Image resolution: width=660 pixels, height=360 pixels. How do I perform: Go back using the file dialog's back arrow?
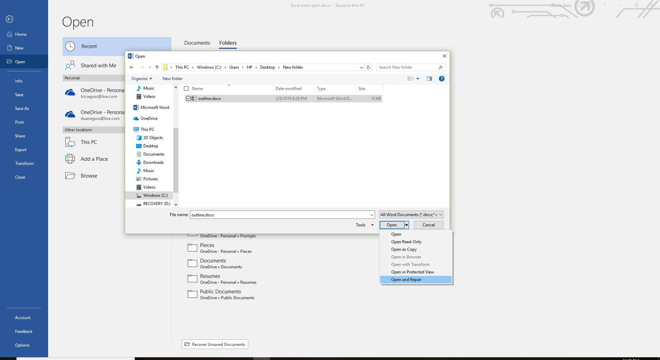132,67
